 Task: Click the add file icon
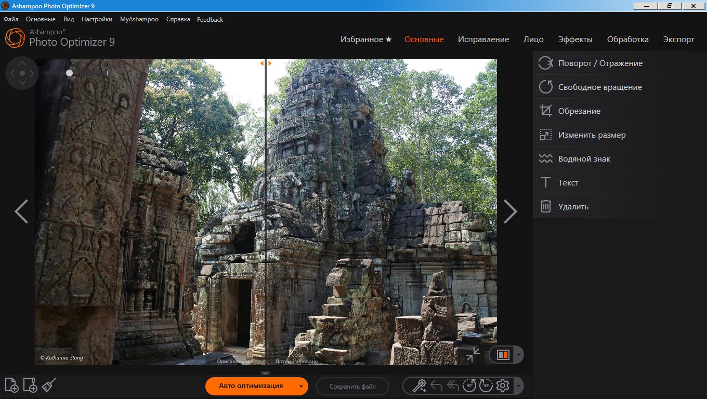(x=11, y=385)
